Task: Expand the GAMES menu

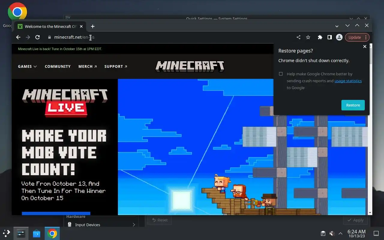Action: pyautogui.click(x=27, y=66)
